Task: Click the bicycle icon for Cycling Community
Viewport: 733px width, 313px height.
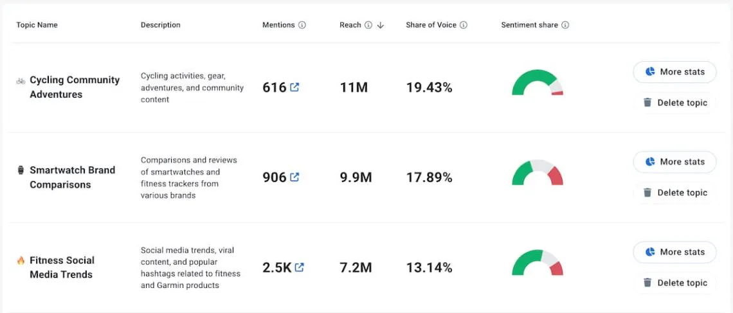Action: [x=21, y=81]
